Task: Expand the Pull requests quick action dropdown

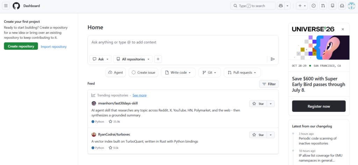Action: [x=242, y=72]
